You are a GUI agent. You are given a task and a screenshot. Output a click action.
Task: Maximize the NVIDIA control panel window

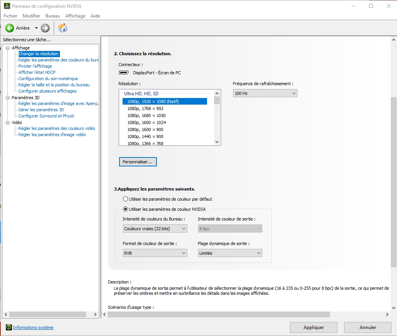coord(371,6)
